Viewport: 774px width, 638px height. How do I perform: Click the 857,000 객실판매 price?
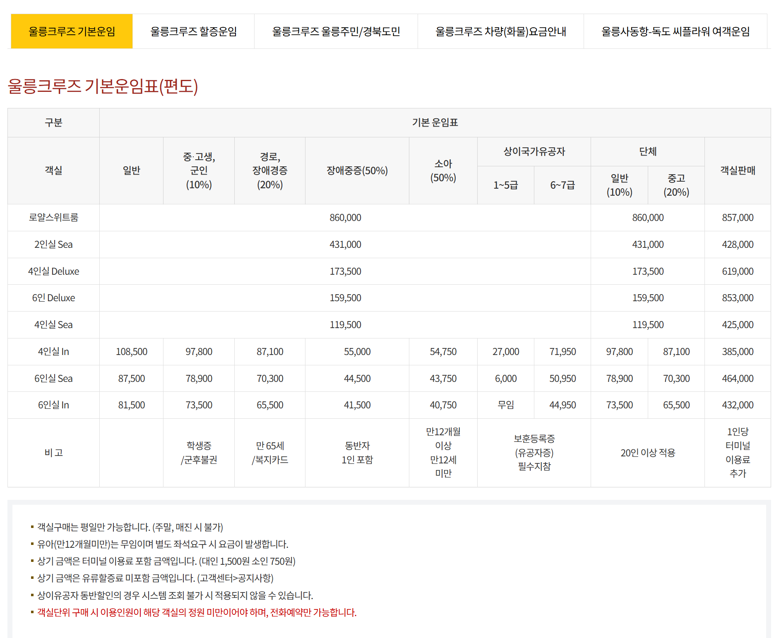[x=738, y=218]
